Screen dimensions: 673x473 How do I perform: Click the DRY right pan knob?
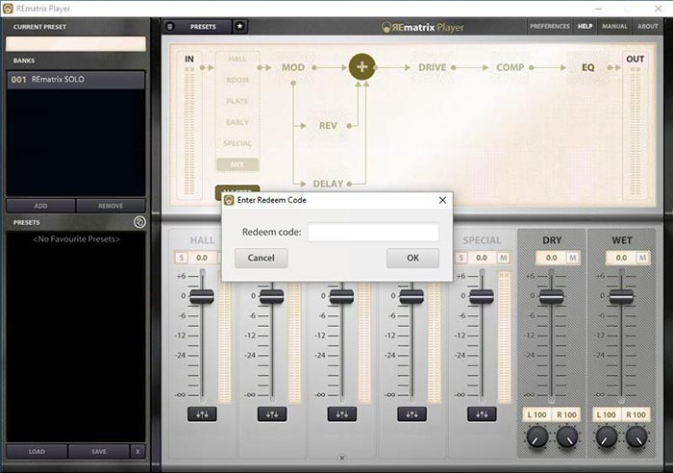click(x=567, y=437)
